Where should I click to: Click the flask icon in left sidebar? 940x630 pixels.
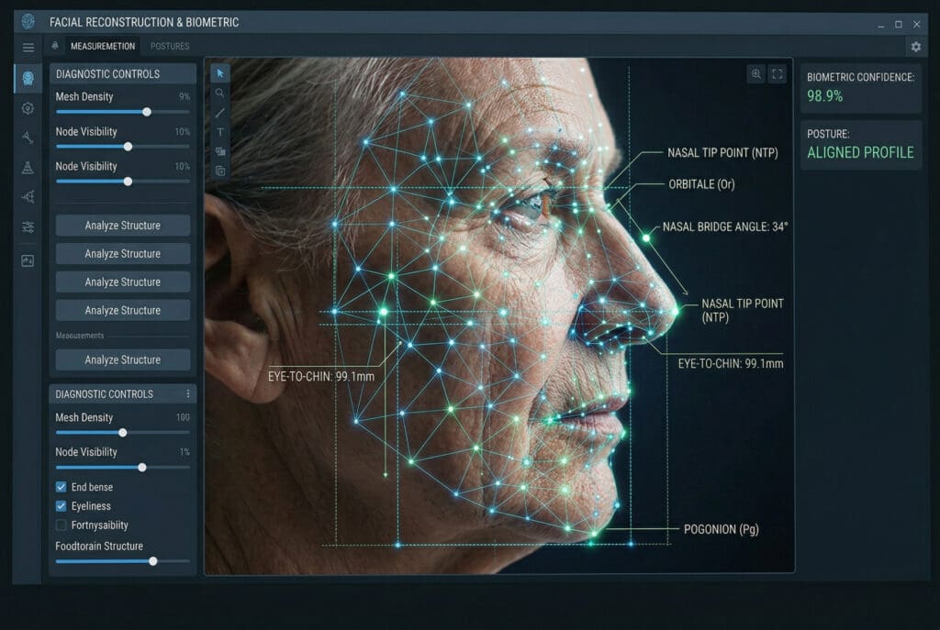click(28, 167)
